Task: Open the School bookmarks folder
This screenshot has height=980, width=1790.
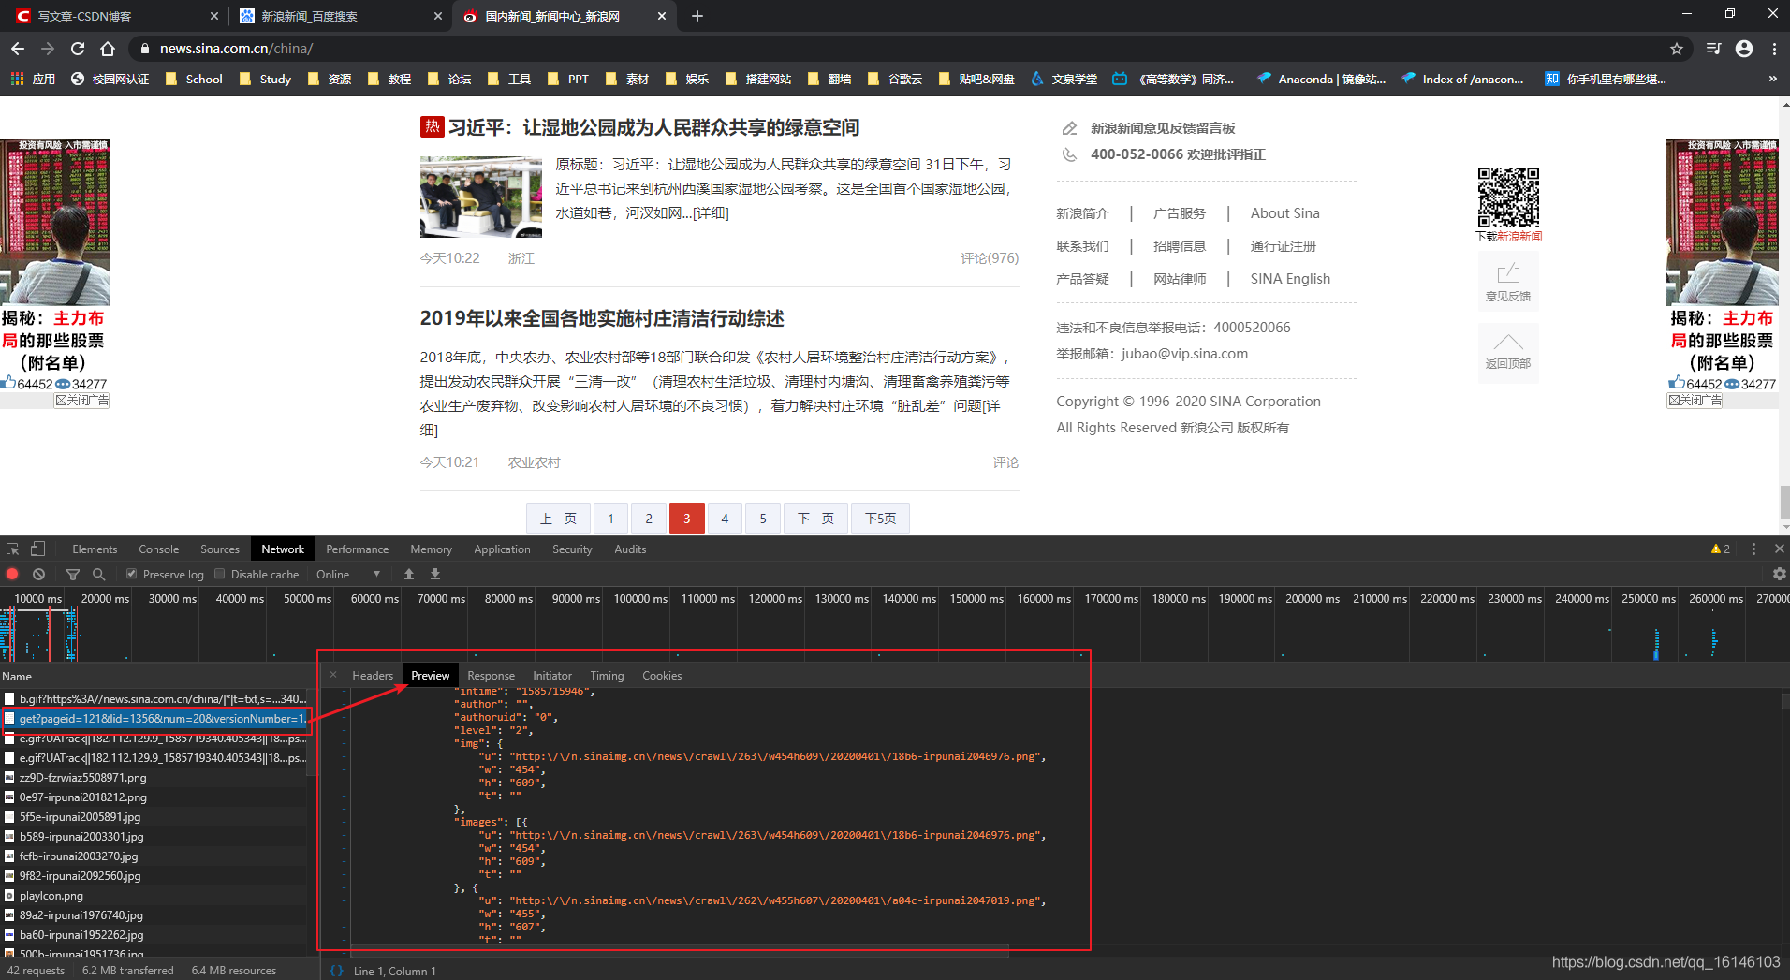Action: (195, 80)
